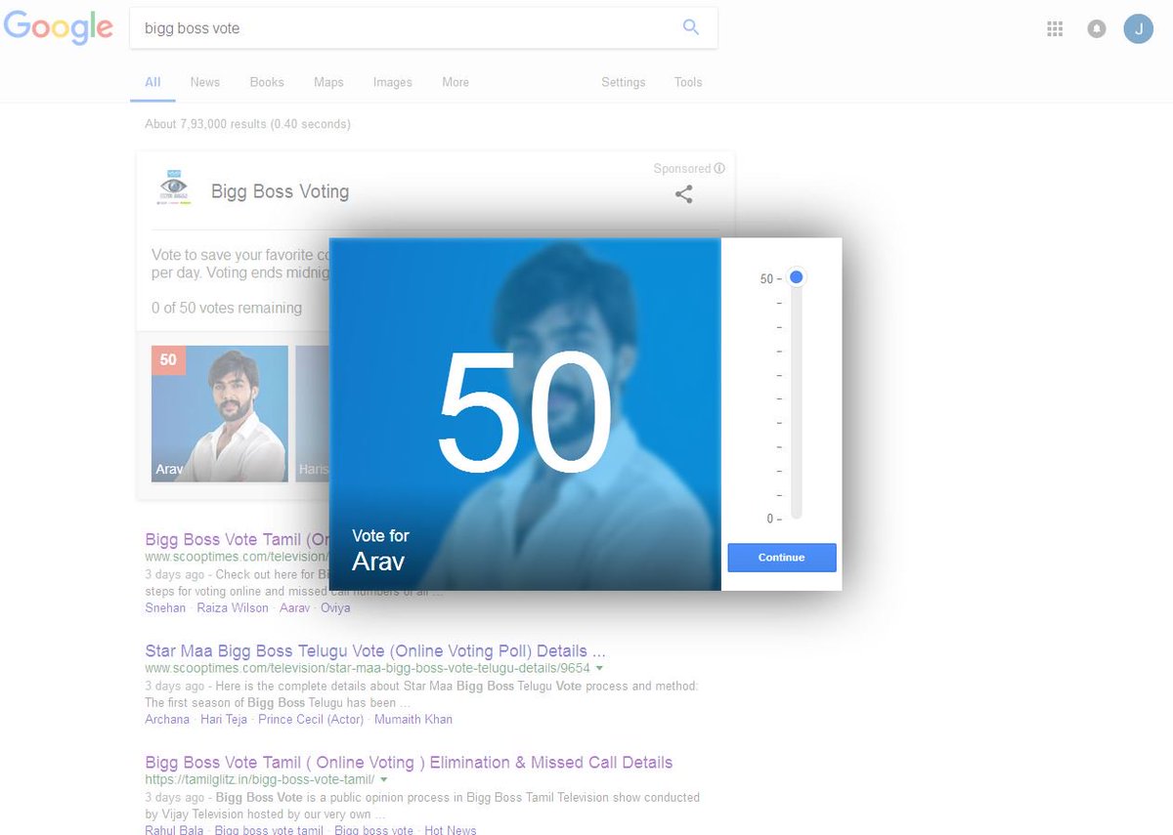1173x835 pixels.
Task: Select the Arav contestant thumbnail
Action: 220,414
